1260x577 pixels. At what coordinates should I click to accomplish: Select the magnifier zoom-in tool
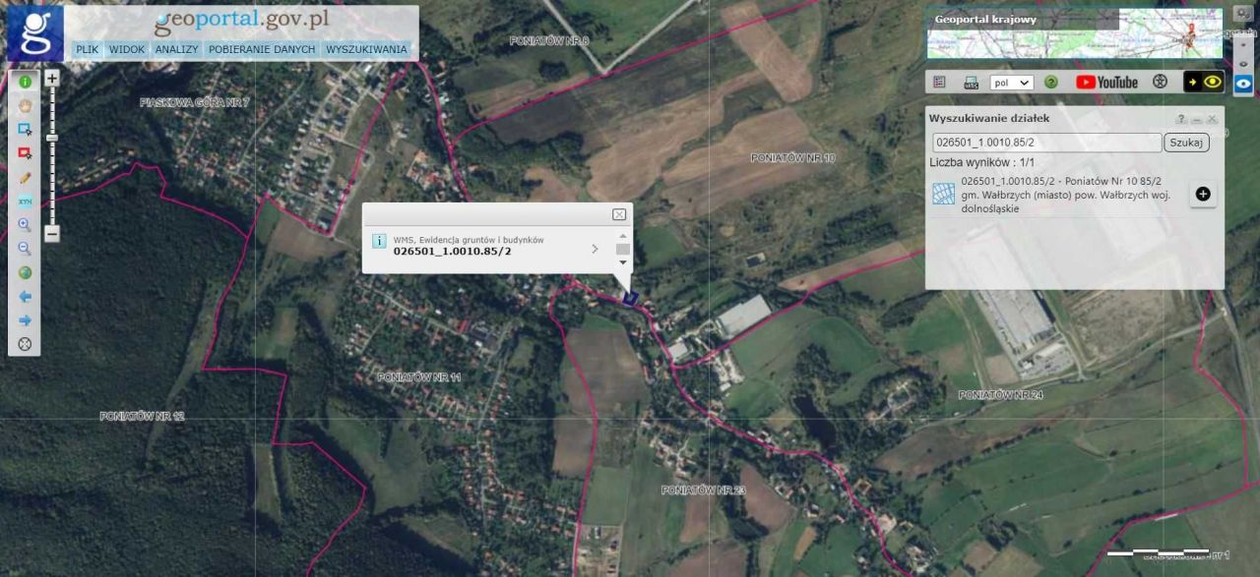(25, 224)
